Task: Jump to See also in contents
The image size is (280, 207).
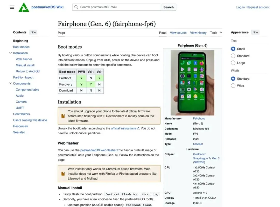Action: coord(19,132)
